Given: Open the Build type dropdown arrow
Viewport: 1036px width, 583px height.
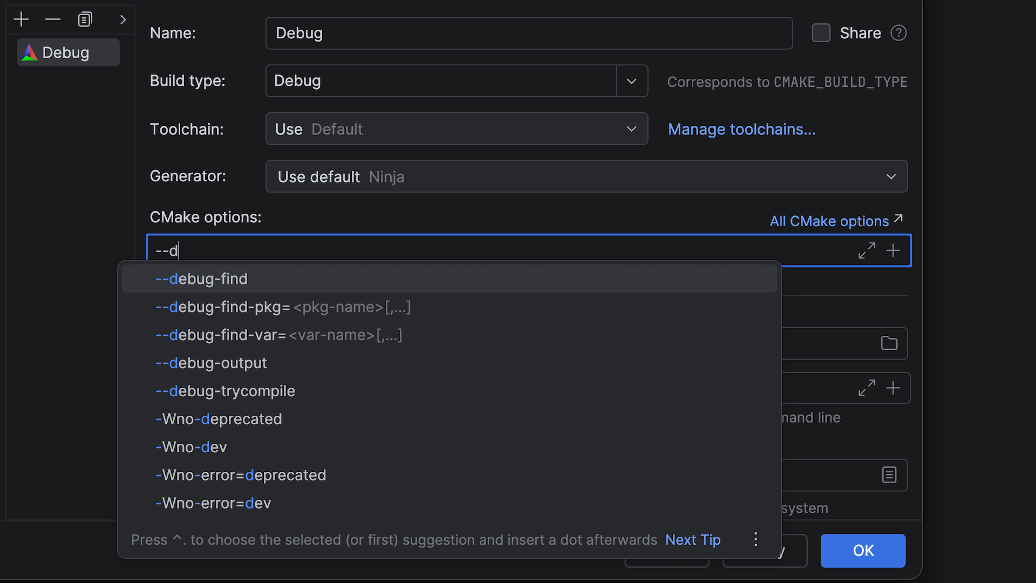Looking at the screenshot, I should click(631, 81).
